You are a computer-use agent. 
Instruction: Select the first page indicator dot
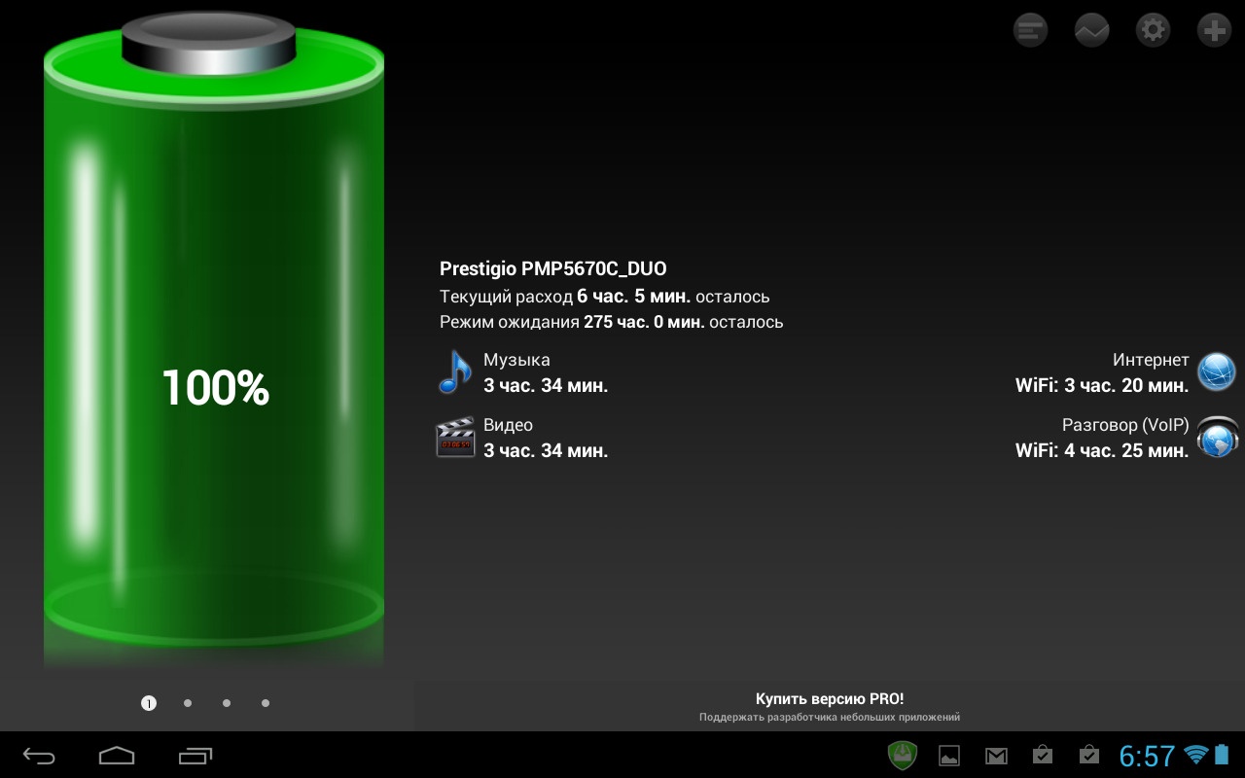click(149, 703)
